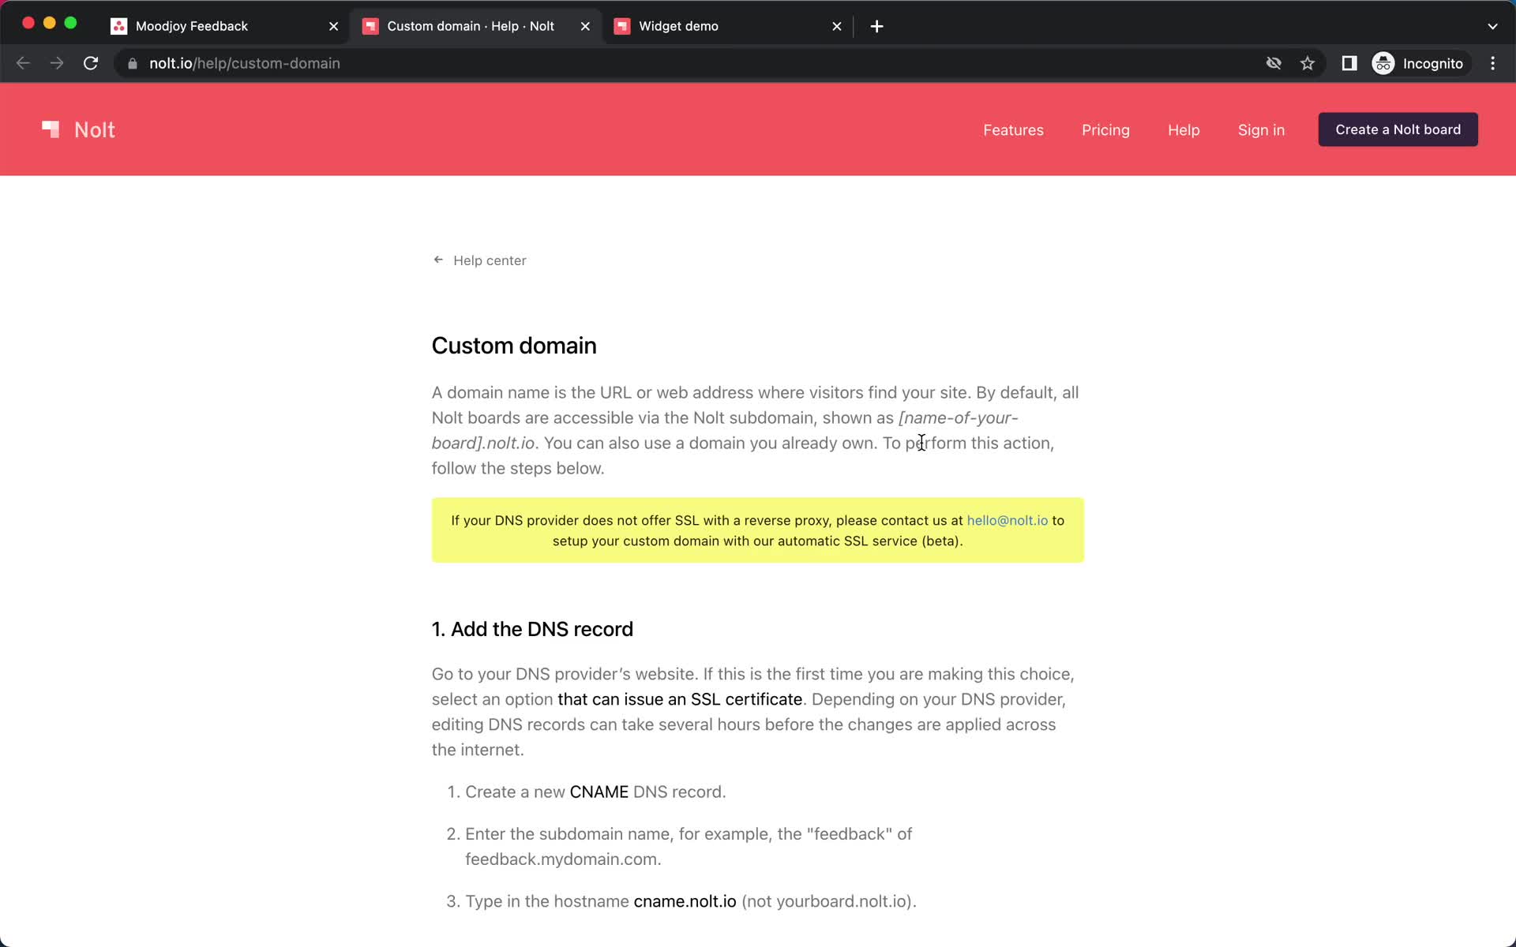This screenshot has width=1516, height=947.
Task: Click the Sign in button
Action: tap(1262, 130)
